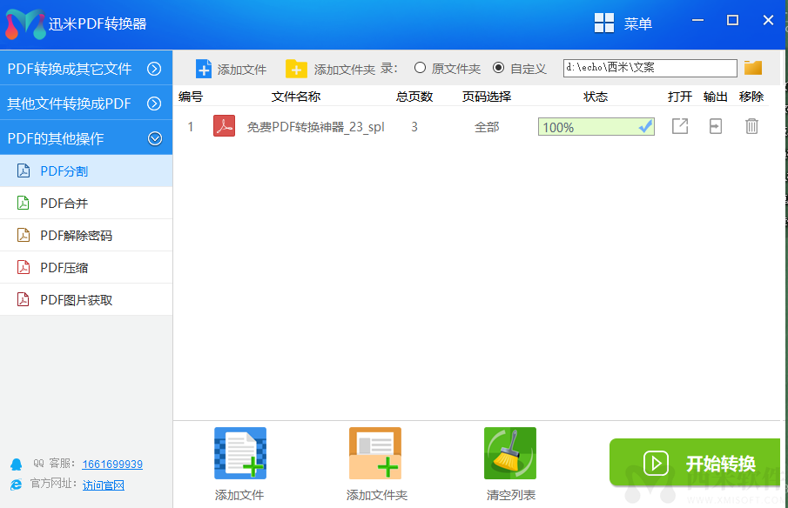Screen dimensions: 788x508
Task: Click the 清空列表 broom icon to clear the list
Action: (x=509, y=452)
